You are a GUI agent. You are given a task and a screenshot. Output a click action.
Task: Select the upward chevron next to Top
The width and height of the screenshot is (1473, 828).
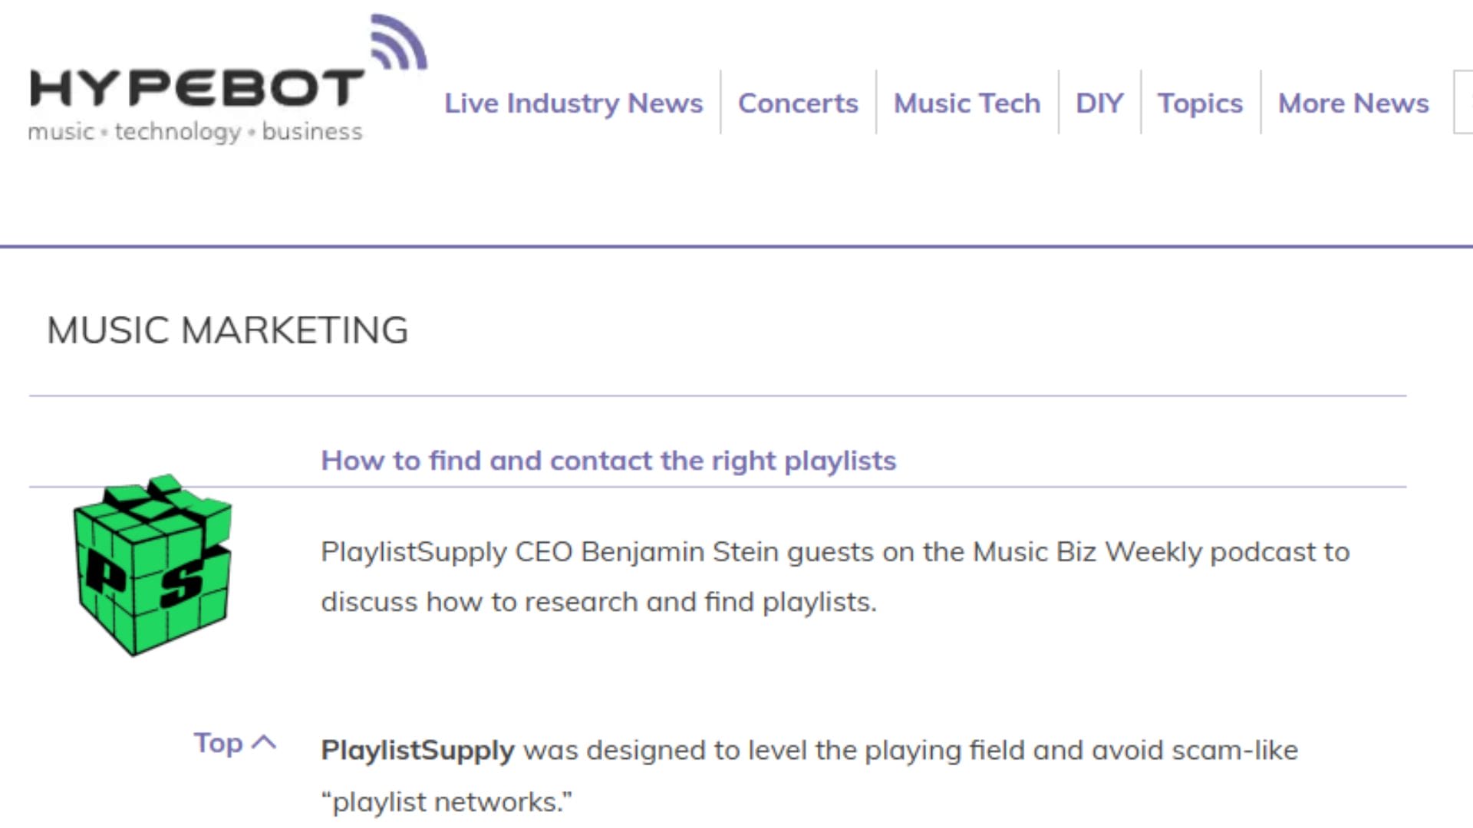click(x=266, y=741)
